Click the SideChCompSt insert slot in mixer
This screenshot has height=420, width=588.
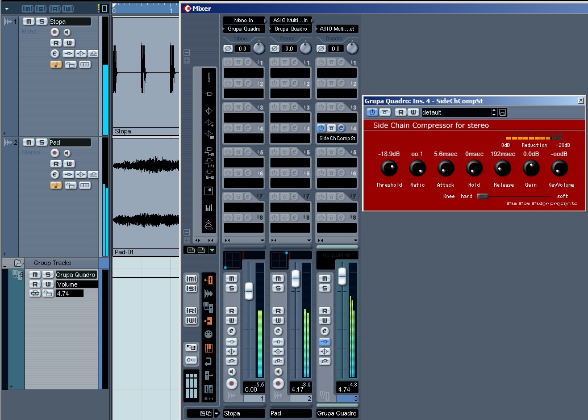337,138
